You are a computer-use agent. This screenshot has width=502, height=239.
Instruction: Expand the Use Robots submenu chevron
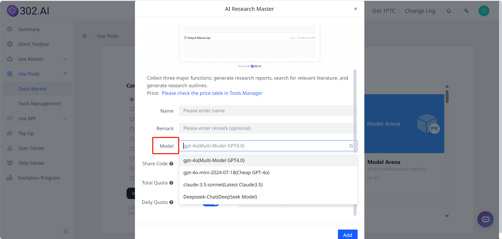click(x=65, y=59)
